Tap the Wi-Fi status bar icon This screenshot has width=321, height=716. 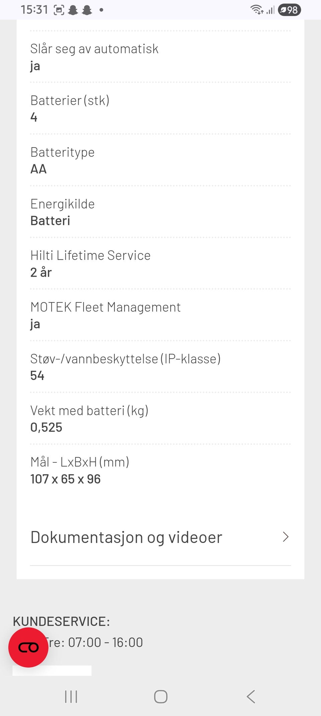pyautogui.click(x=257, y=10)
